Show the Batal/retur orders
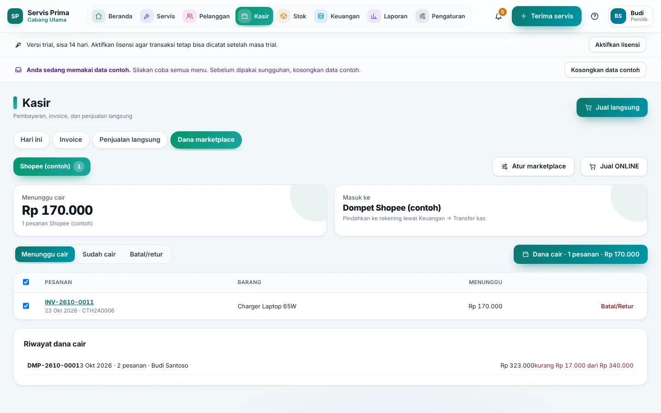661x413 pixels. tap(146, 254)
